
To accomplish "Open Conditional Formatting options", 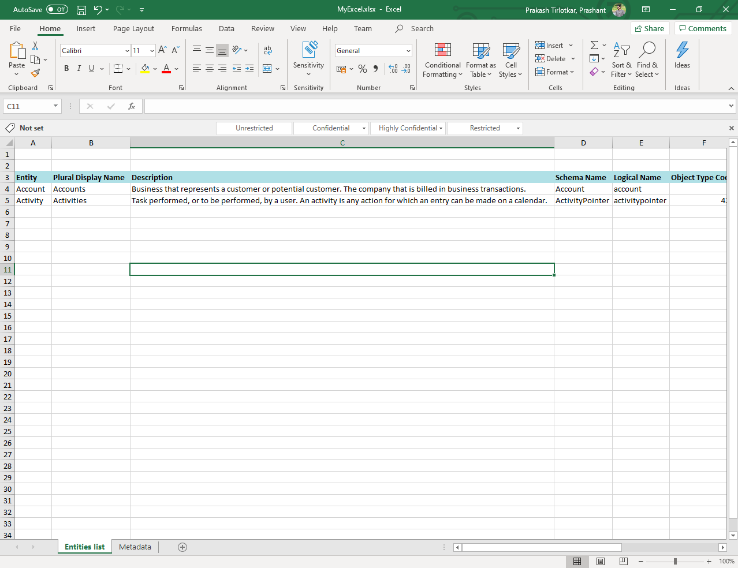I will 442,60.
